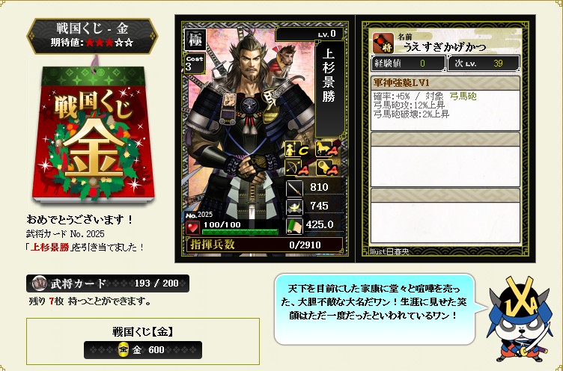The image size is (563, 371).
Task: Click the red heart HP icon
Action: point(193,227)
